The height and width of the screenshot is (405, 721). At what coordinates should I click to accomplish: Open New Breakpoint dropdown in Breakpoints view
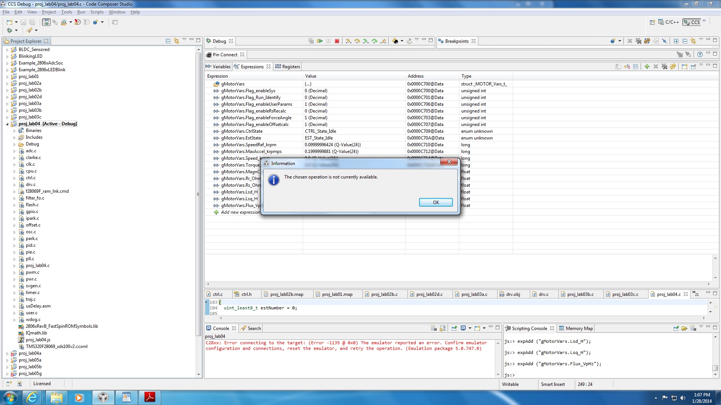(x=620, y=41)
